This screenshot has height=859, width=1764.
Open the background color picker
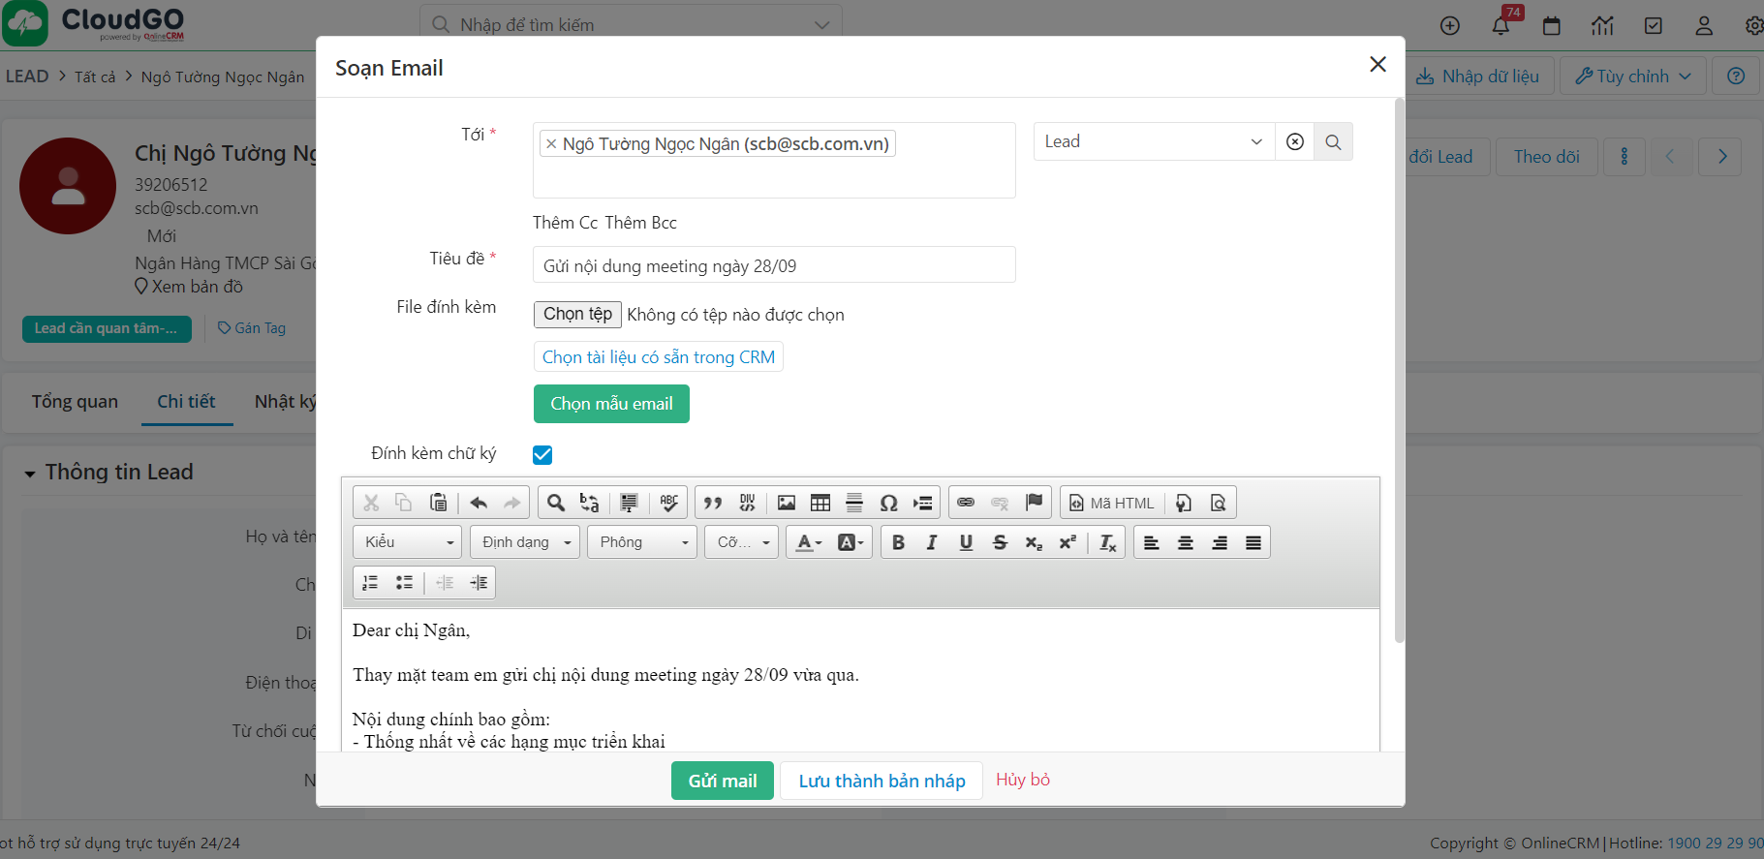click(x=850, y=542)
